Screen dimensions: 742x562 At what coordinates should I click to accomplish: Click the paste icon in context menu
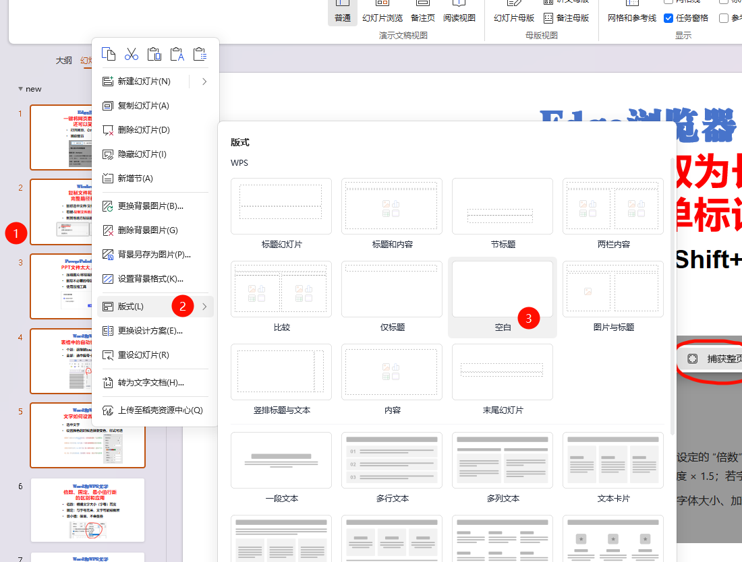(x=154, y=55)
